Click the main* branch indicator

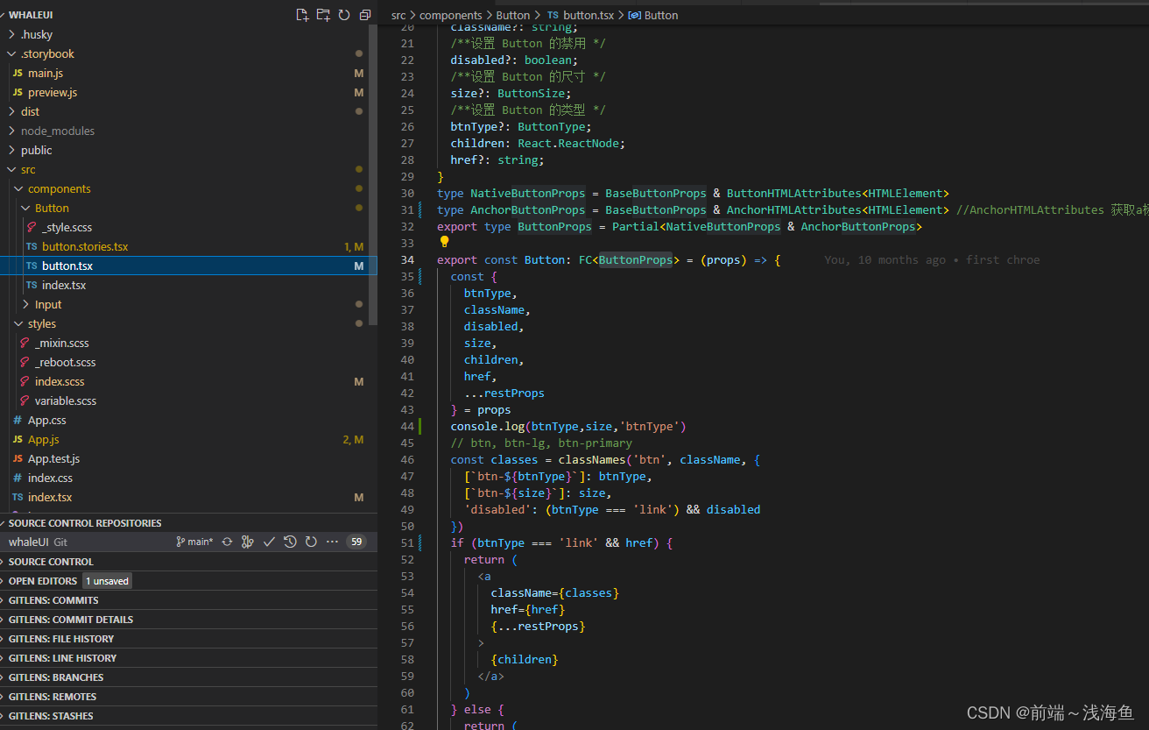194,542
